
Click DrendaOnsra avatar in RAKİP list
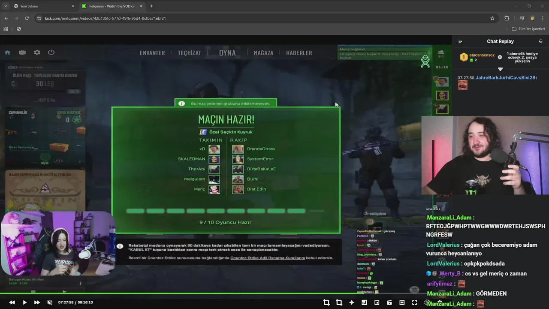click(238, 149)
